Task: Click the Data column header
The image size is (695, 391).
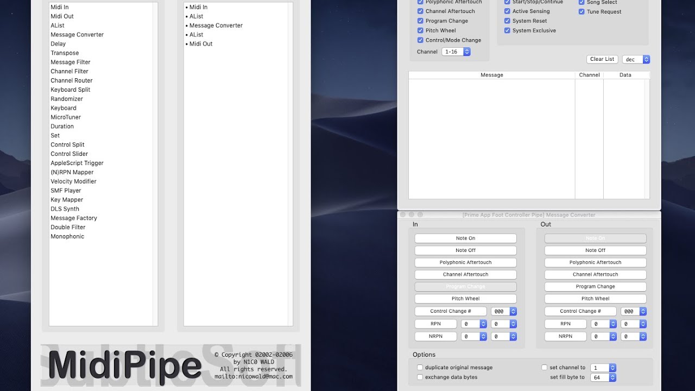Action: pos(625,75)
